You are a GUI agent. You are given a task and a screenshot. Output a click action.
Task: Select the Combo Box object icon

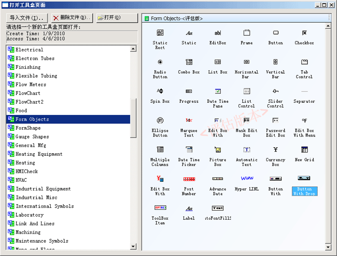(x=189, y=62)
